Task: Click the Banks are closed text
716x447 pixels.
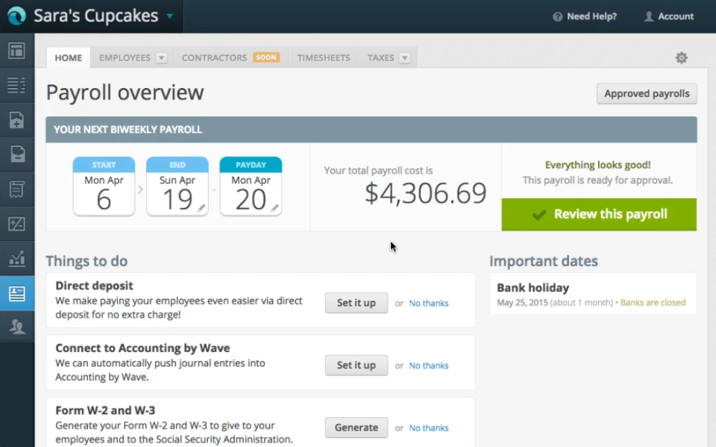Action: [653, 302]
